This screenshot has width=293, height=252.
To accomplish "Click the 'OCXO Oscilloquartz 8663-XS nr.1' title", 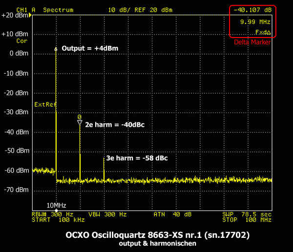I will 158,235.
